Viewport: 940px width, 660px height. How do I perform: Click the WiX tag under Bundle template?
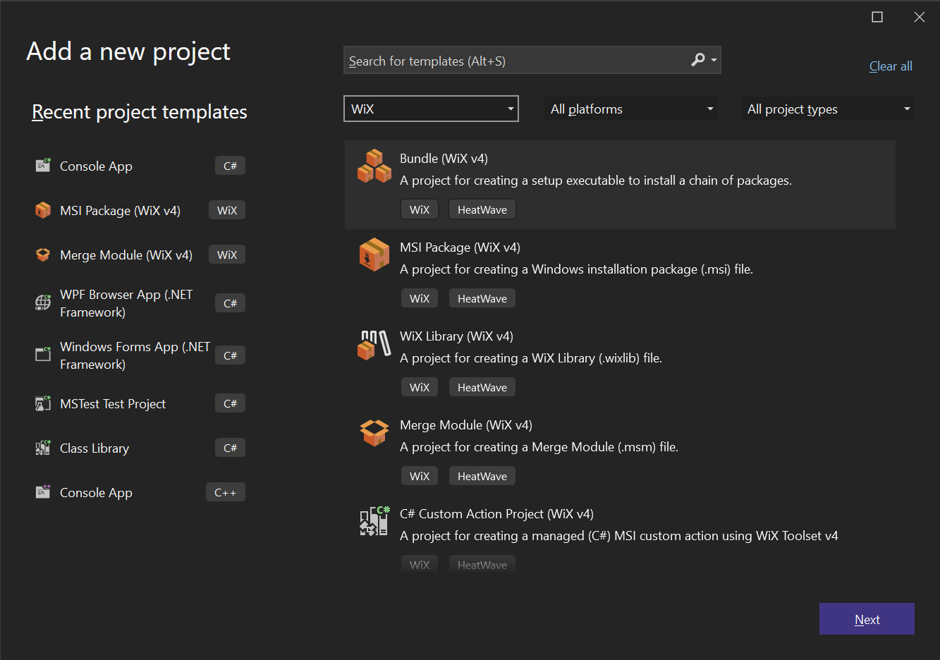pos(419,209)
